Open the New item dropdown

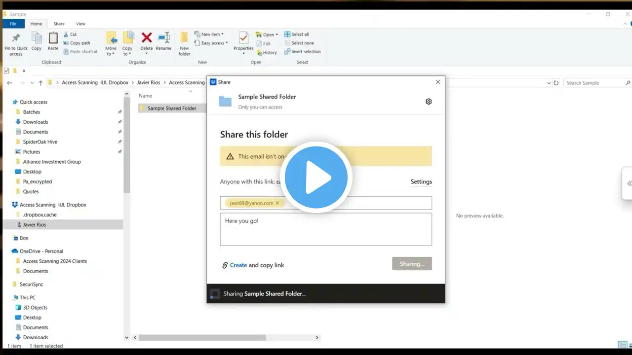209,35
